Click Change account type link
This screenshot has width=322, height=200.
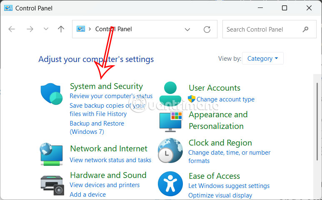tap(225, 99)
